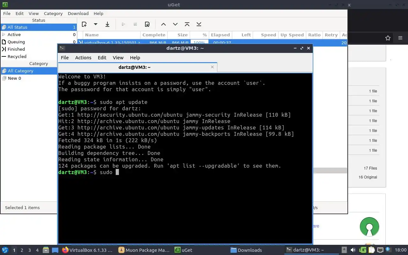Open terminal View menu
408x255 pixels.
coord(118,57)
